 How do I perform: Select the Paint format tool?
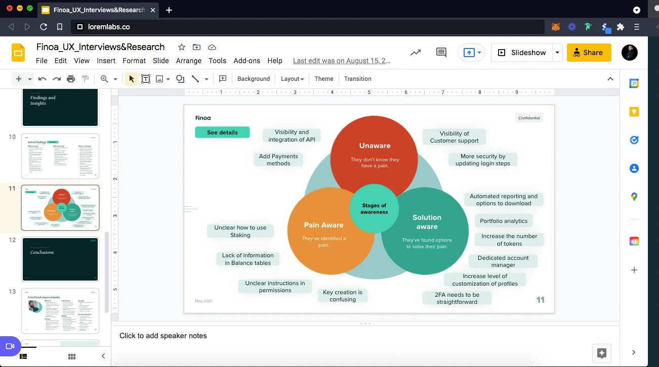click(85, 79)
